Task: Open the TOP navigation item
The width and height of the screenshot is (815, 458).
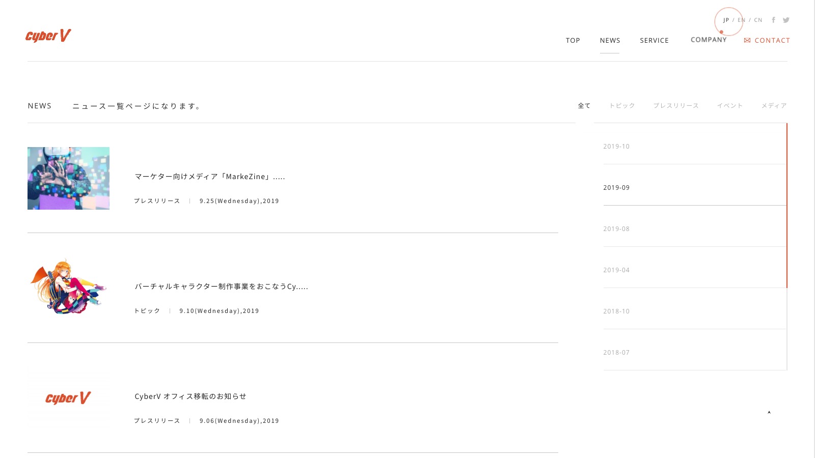Action: click(573, 40)
